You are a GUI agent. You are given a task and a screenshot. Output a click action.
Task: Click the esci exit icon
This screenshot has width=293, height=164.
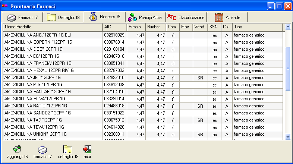(87, 149)
